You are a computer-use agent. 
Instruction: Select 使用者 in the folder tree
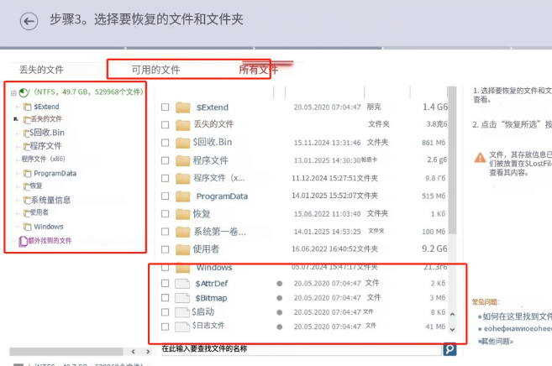(x=39, y=212)
